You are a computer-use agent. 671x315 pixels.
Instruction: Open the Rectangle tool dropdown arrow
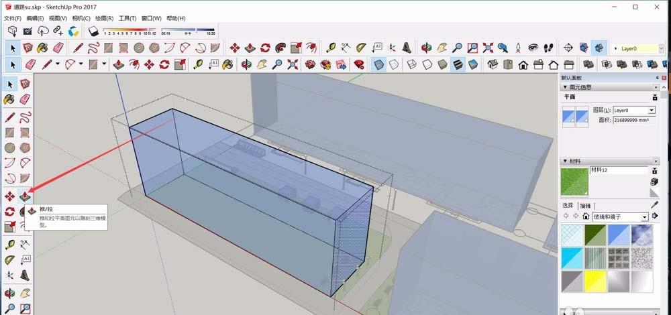click(x=103, y=64)
